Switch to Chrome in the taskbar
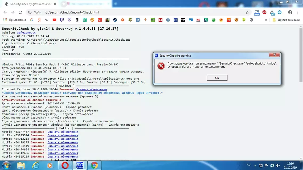Image resolution: width=303 pixels, height=170 pixels. pyautogui.click(x=94, y=165)
